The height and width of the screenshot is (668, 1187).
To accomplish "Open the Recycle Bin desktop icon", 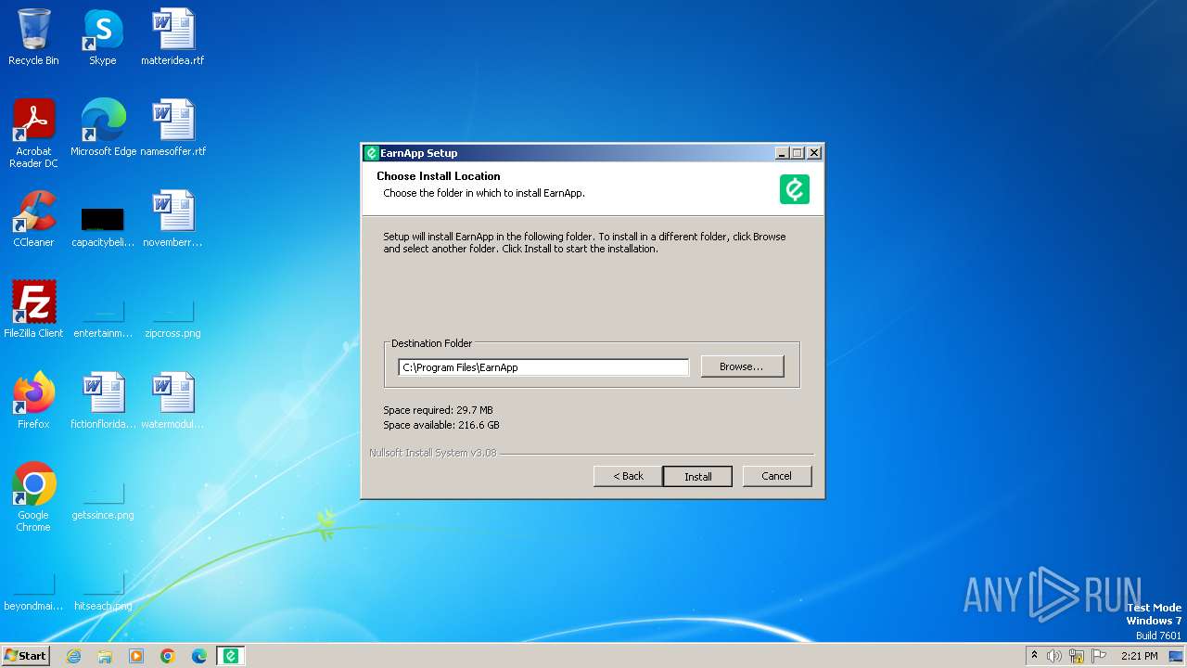I will (x=33, y=37).
